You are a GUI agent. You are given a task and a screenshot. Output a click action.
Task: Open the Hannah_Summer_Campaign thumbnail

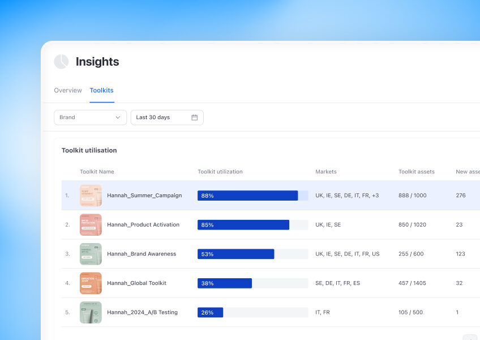coord(91,195)
